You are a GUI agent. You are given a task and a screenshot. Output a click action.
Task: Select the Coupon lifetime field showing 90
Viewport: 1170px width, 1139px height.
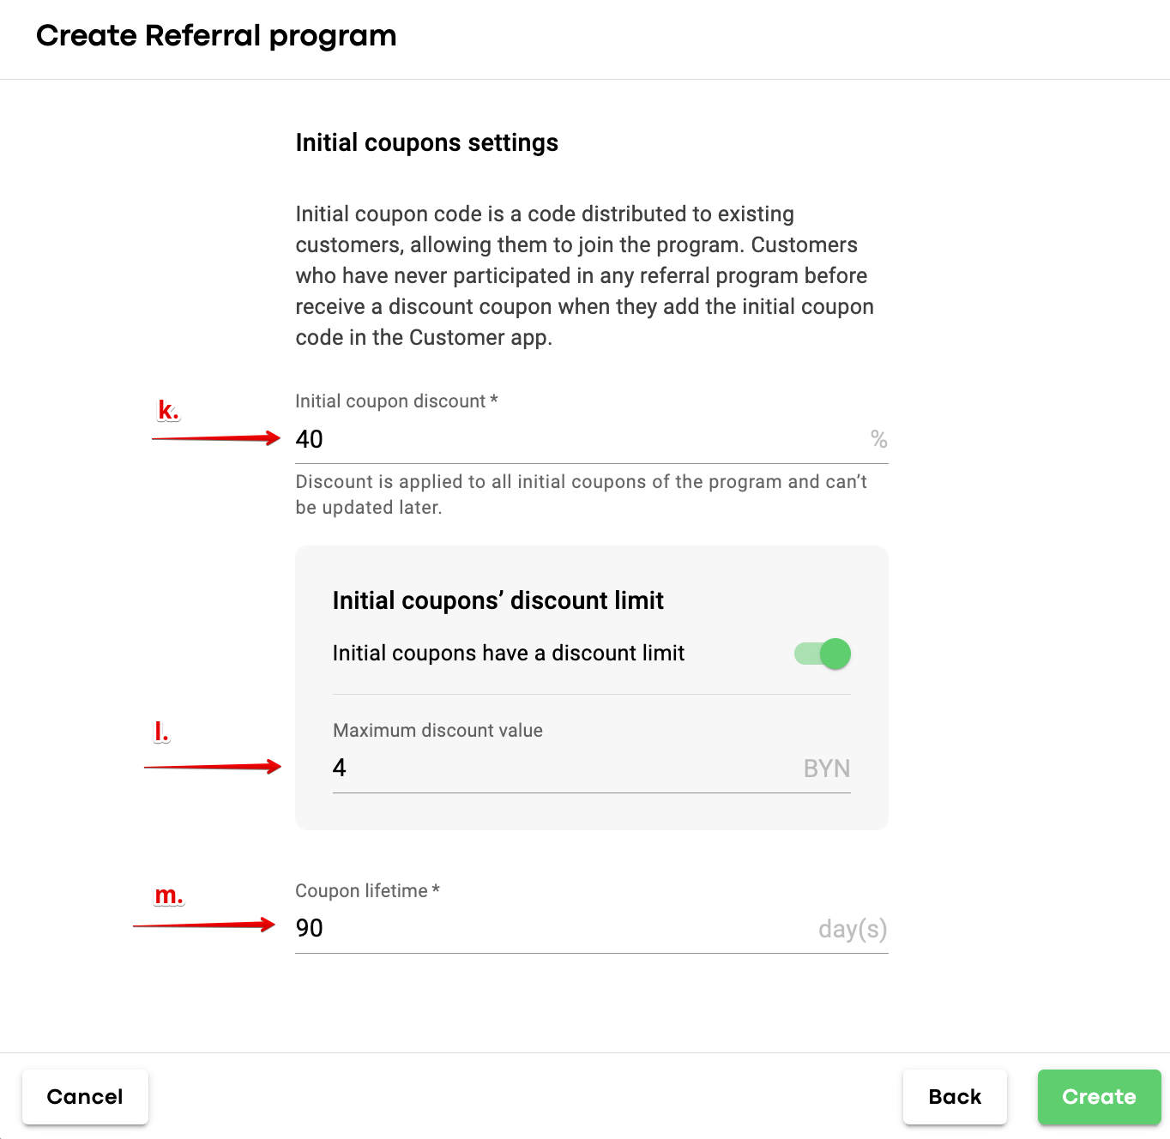click(x=549, y=928)
